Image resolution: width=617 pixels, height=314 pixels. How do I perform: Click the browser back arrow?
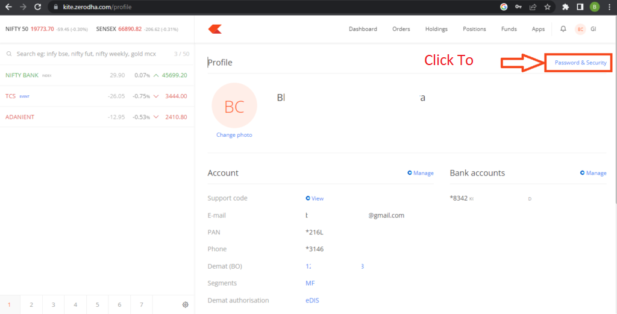click(8, 7)
